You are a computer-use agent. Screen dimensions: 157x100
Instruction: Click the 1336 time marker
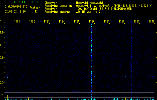coord(92,21)
